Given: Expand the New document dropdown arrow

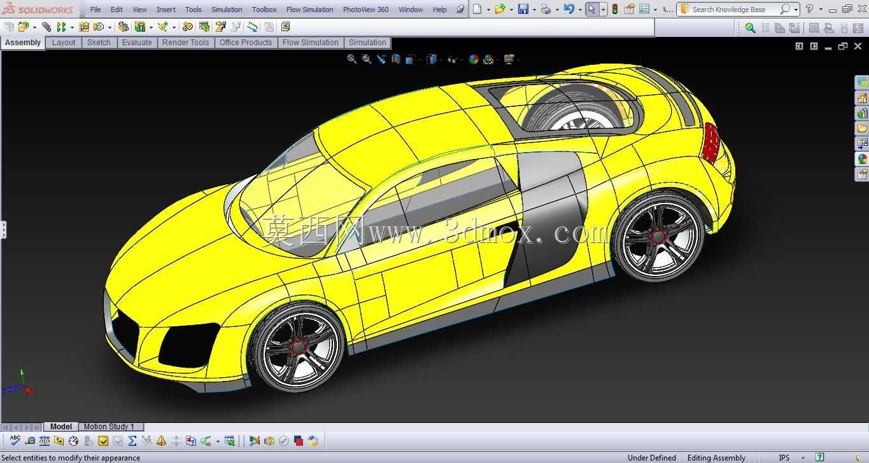Looking at the screenshot, I should point(488,10).
